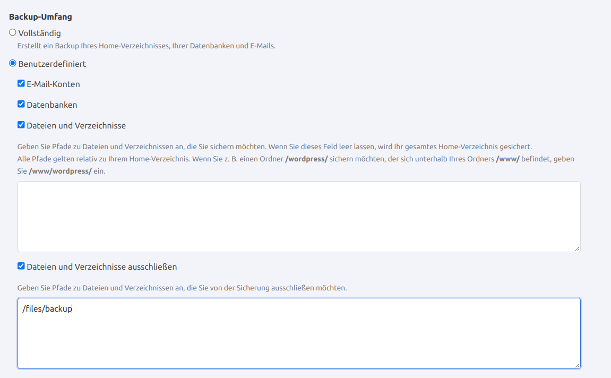This screenshot has height=378, width=611.
Task: Select the Vollständig radio button
Action: pyautogui.click(x=13, y=32)
